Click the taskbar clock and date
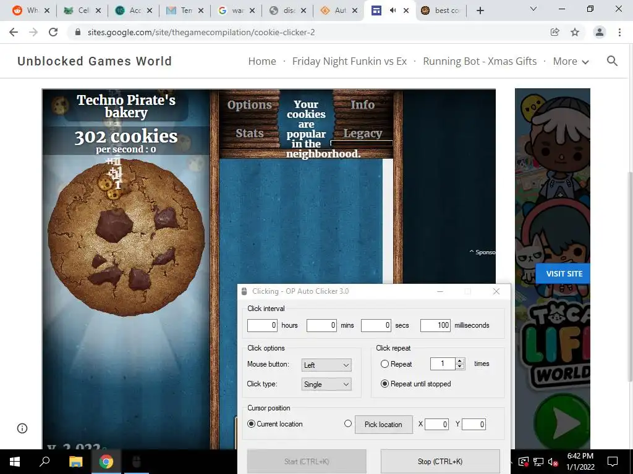 (x=580, y=462)
